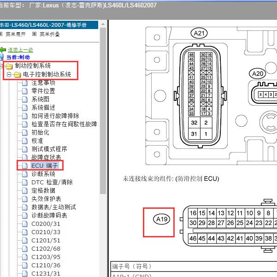Screen dimensions: 277x277
Task: Open the 数据表/主动测试 entry
Action: pyautogui.click(x=54, y=207)
